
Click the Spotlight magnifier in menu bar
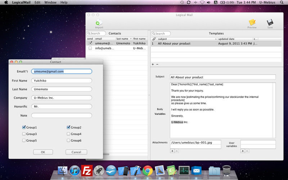click(x=282, y=3)
